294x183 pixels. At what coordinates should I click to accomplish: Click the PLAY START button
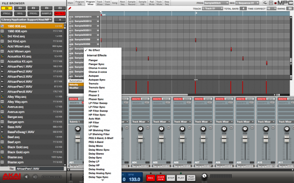191,178
